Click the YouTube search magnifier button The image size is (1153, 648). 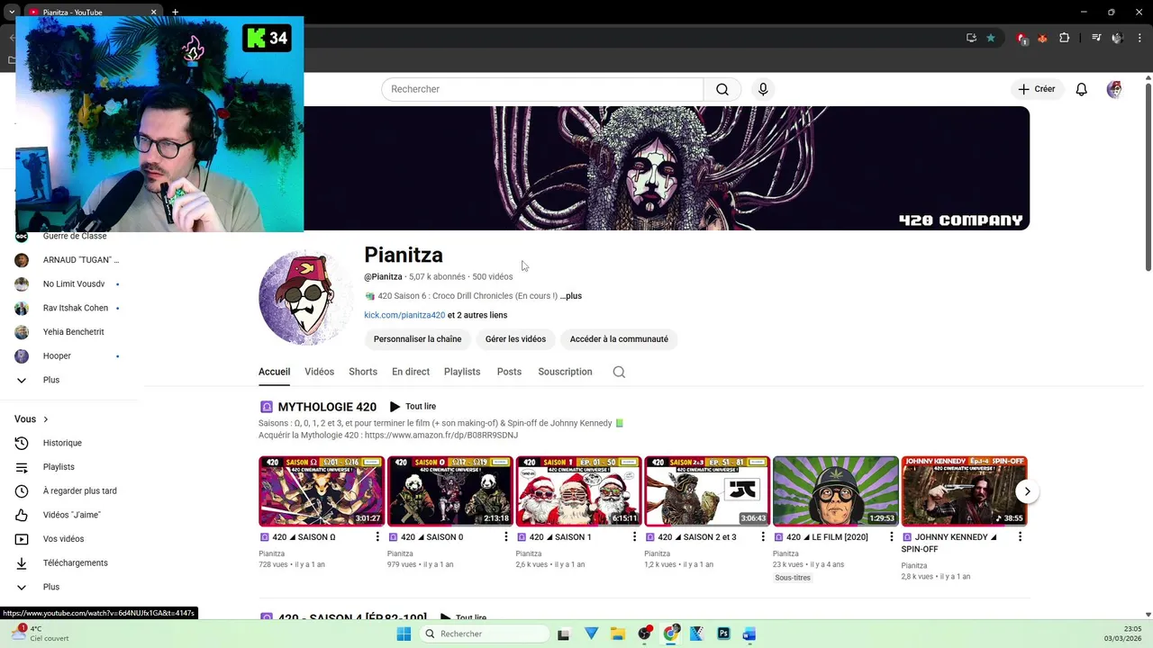pyautogui.click(x=722, y=89)
